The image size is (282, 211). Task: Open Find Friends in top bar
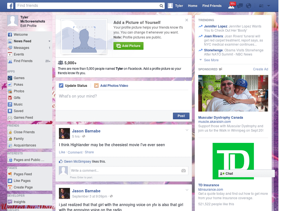(x=212, y=6)
